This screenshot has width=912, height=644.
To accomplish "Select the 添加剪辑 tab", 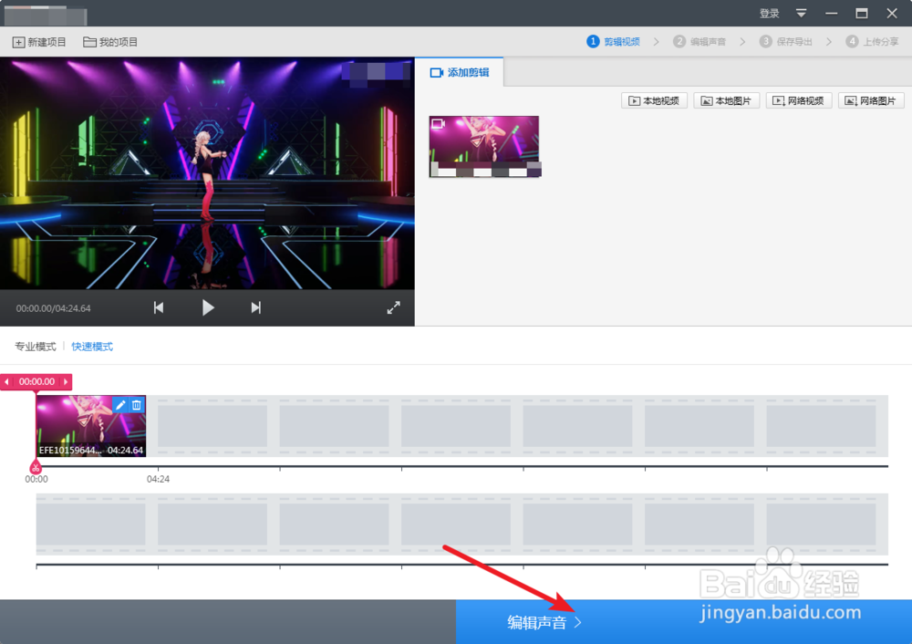I will coord(459,72).
